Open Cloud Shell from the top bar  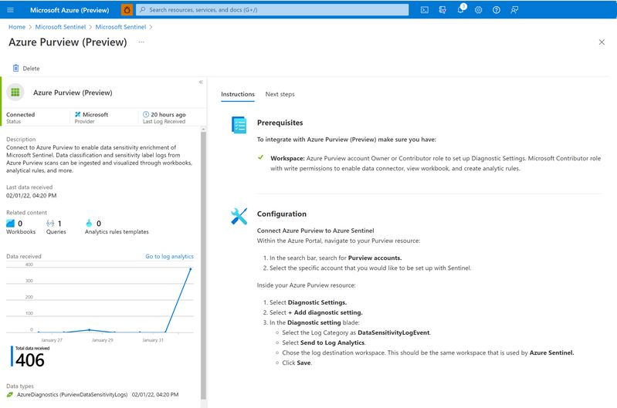424,10
